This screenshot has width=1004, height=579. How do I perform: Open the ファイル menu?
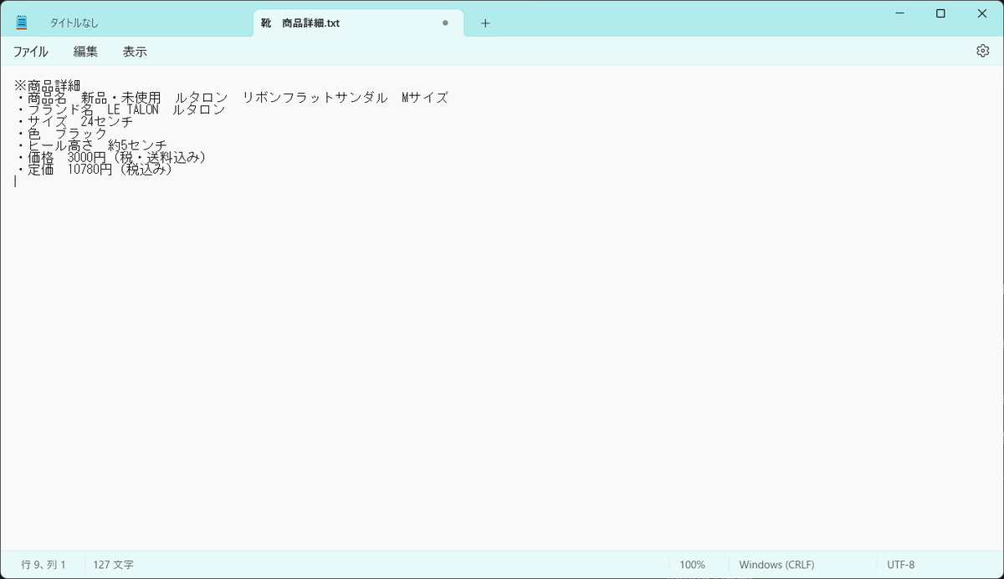pyautogui.click(x=30, y=51)
